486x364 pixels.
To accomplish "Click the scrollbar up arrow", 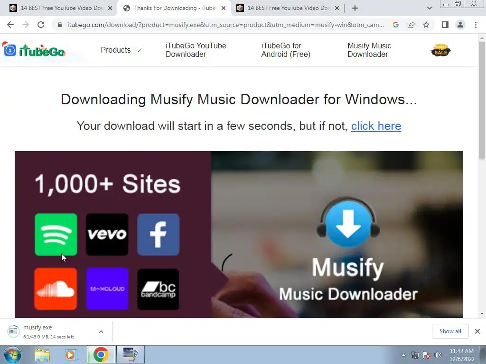I will (x=482, y=38).
